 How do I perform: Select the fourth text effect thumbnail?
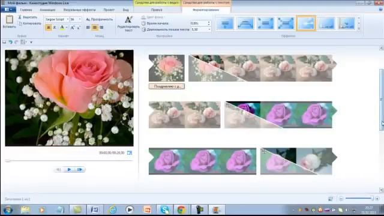coord(286,23)
